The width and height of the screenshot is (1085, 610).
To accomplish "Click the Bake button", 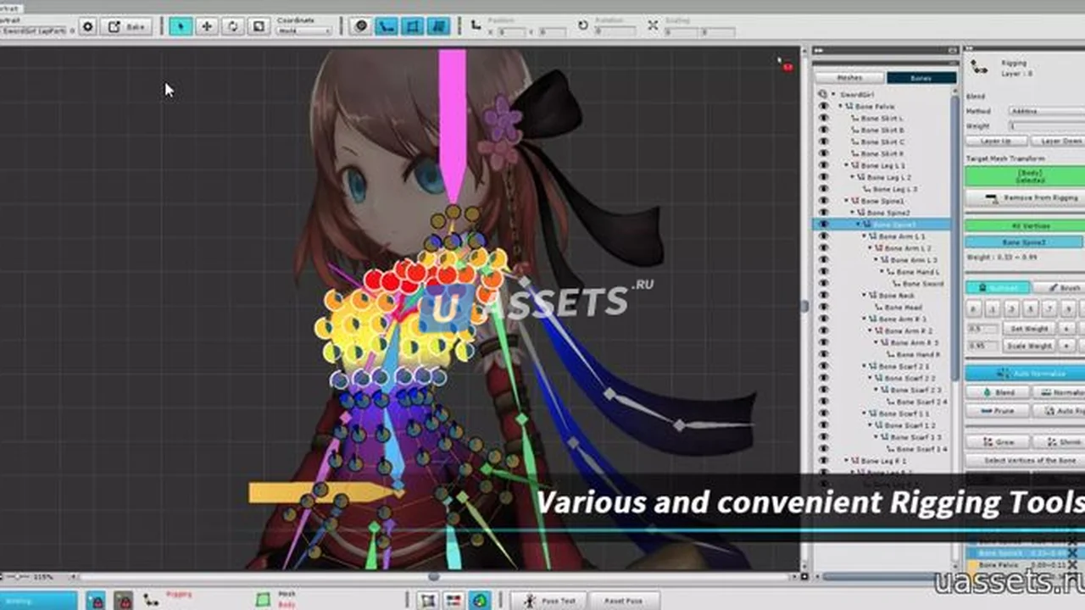I will coord(126,26).
